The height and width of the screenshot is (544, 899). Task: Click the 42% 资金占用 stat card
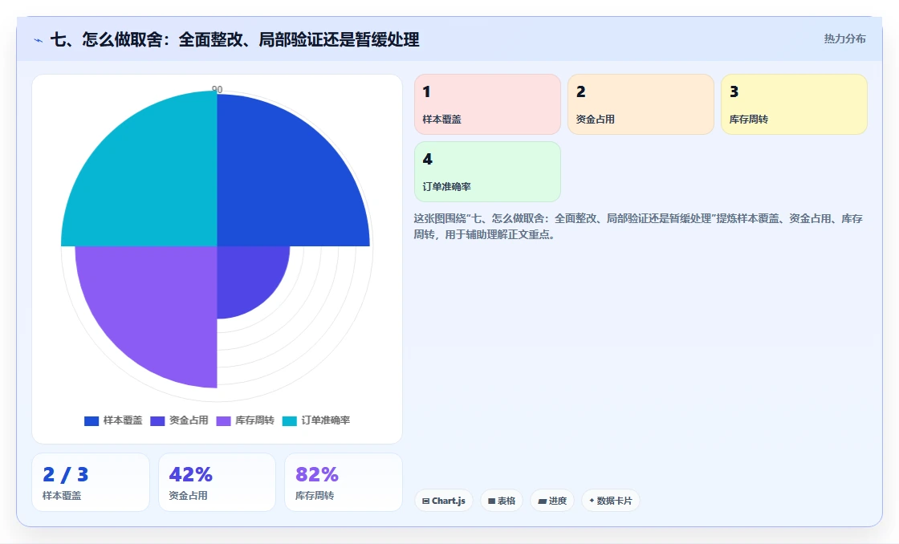pos(217,482)
